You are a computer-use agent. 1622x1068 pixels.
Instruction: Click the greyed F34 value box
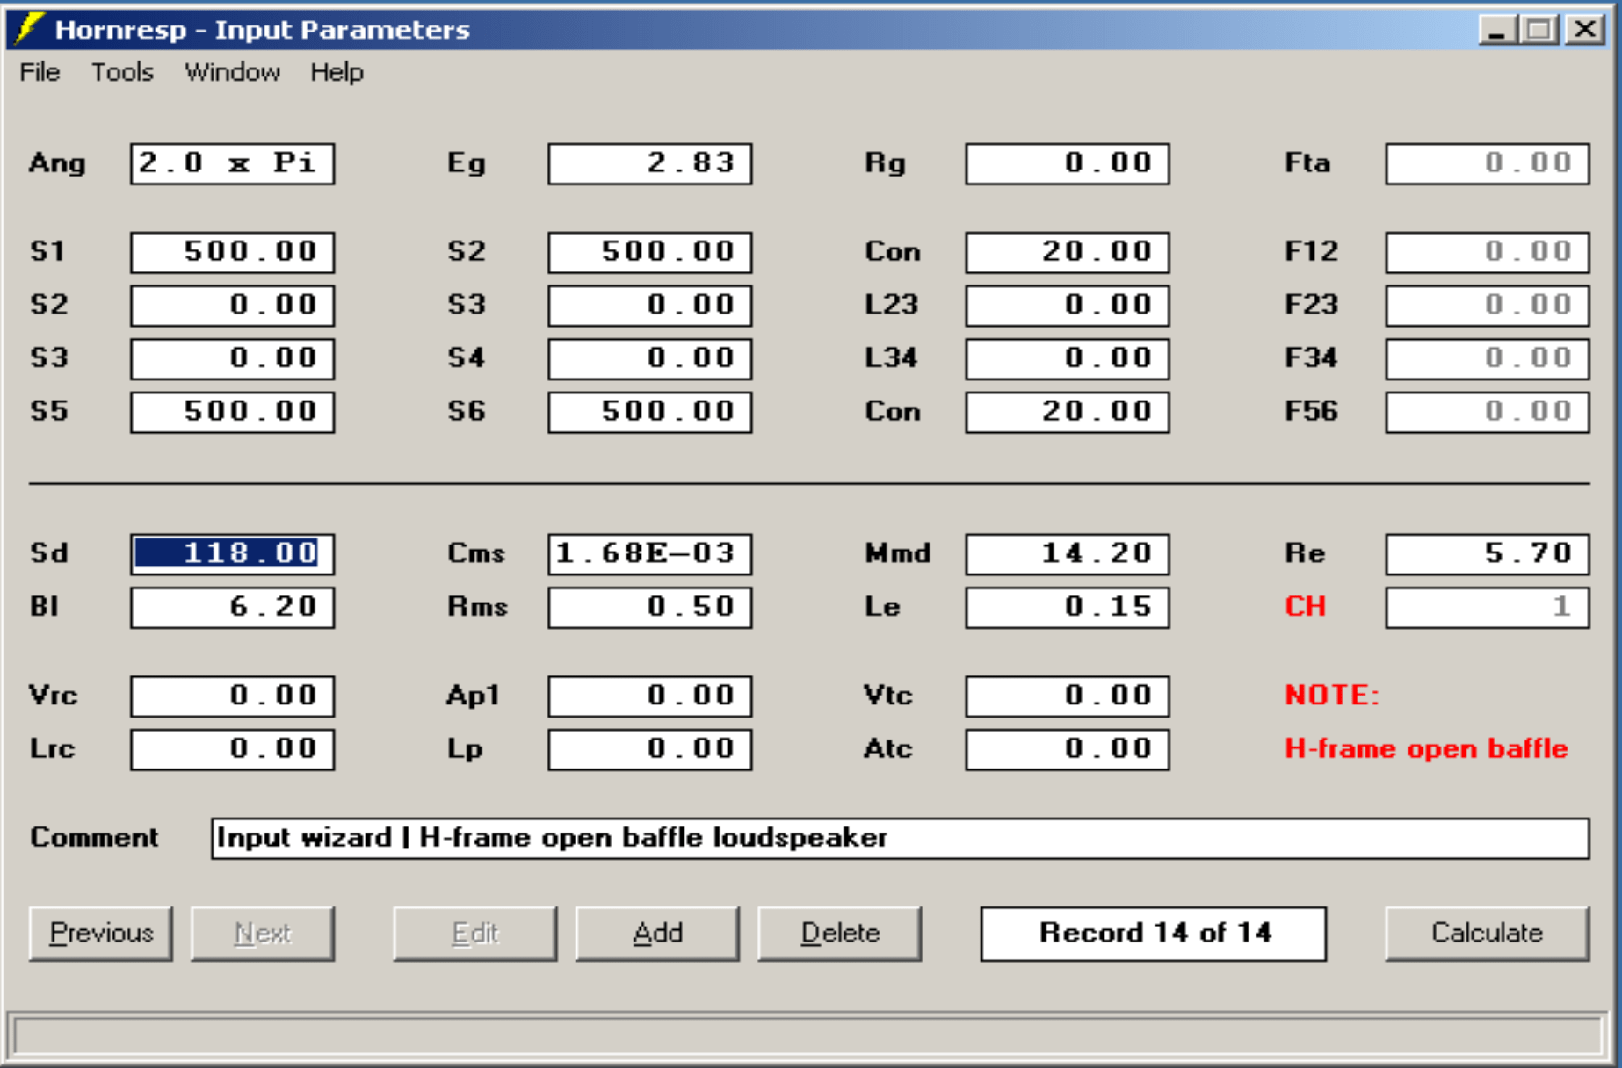coord(1488,358)
